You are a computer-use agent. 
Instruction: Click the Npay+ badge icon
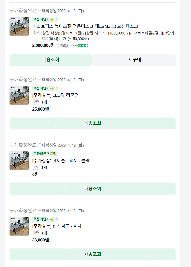(x=82, y=46)
